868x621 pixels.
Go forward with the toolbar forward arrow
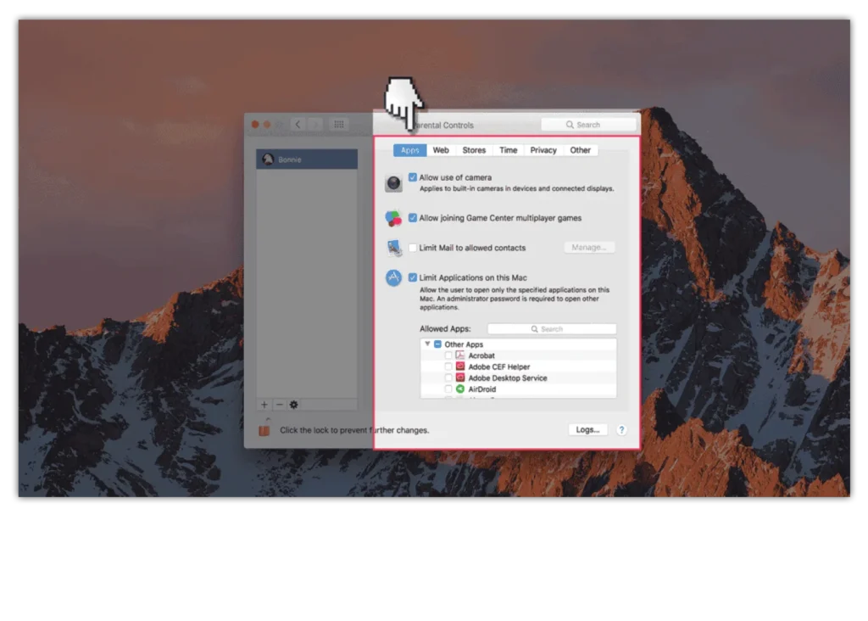(315, 125)
